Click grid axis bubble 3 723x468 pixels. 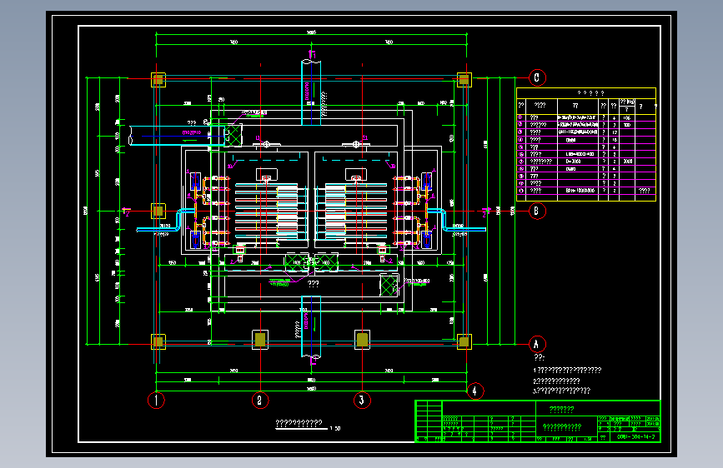(362, 400)
